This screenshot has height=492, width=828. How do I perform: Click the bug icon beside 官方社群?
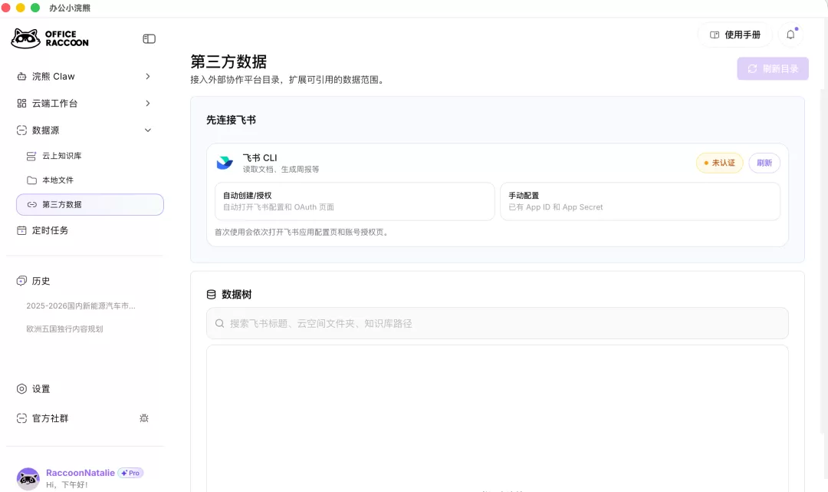(144, 418)
